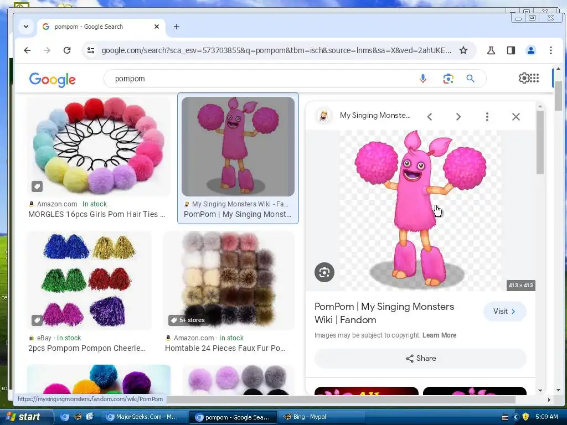Click the address bar URL
Image resolution: width=567 pixels, height=425 pixels.
[276, 50]
